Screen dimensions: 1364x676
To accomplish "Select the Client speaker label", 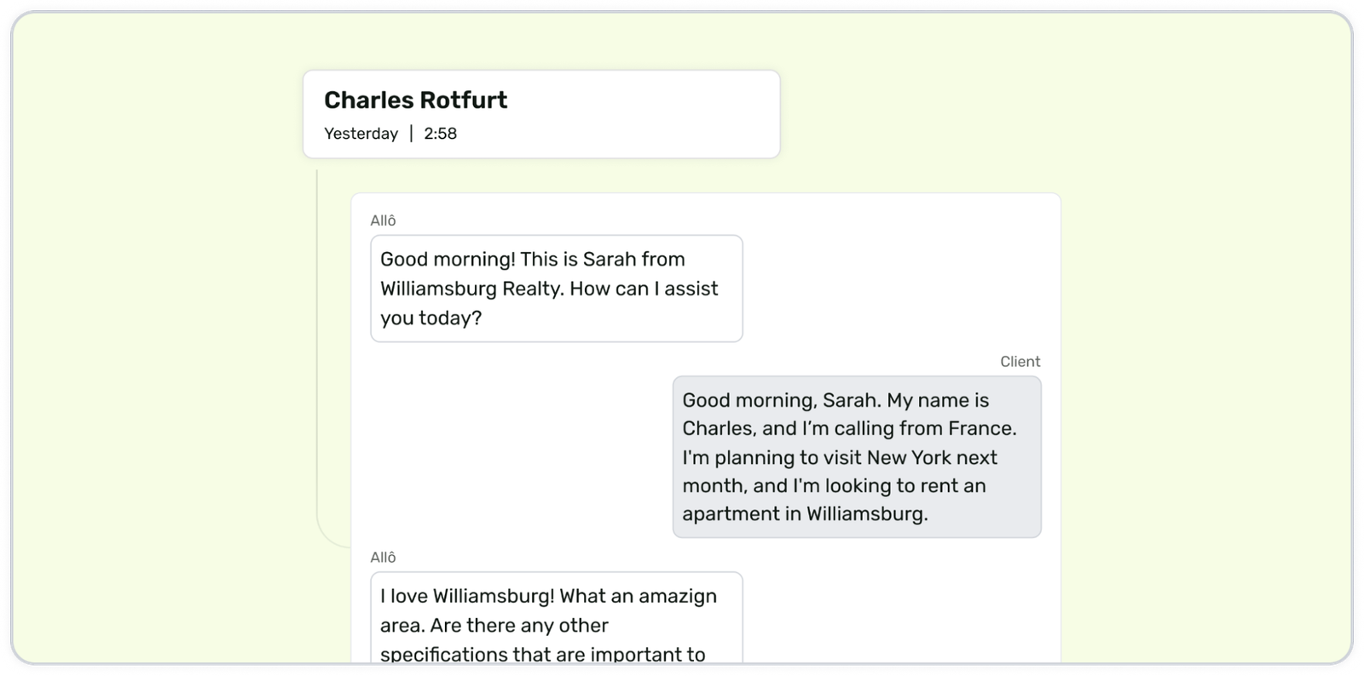I will click(x=1020, y=362).
